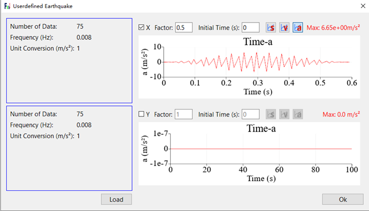
Task: Close the Userdefined Earthquake dialog
Action: (363, 6)
